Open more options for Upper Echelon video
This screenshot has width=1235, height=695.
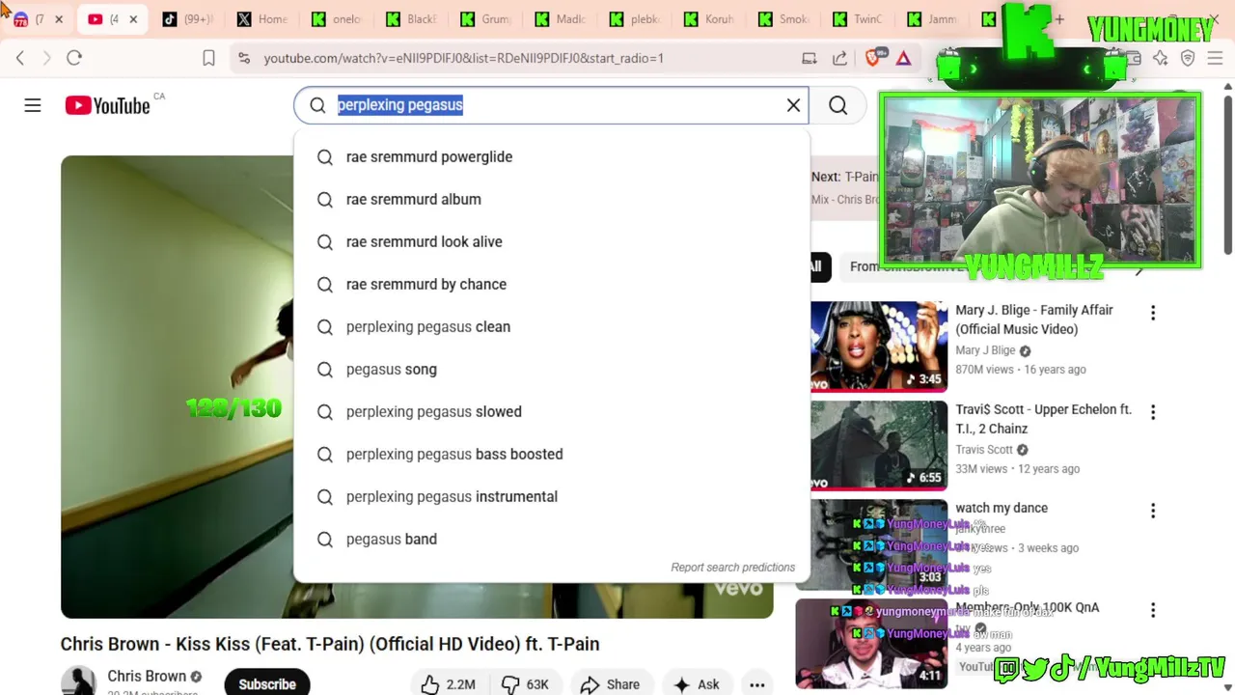[x=1152, y=412]
